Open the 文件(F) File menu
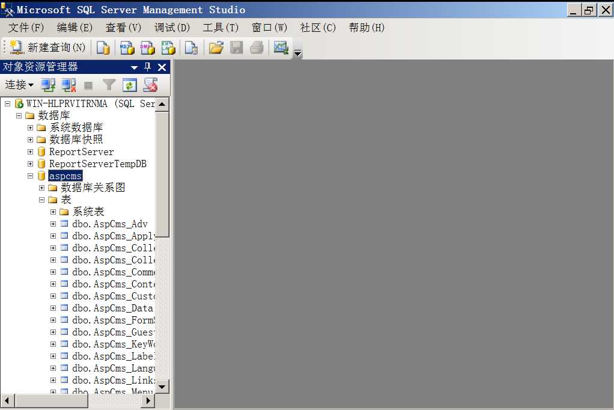Screen dimensions: 614x410 pyautogui.click(x=26, y=28)
